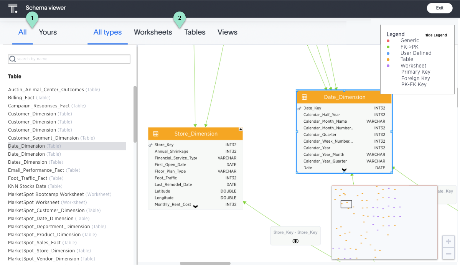Click the horizontal scrollbar under the diagram
460x265 pixels.
205,263
